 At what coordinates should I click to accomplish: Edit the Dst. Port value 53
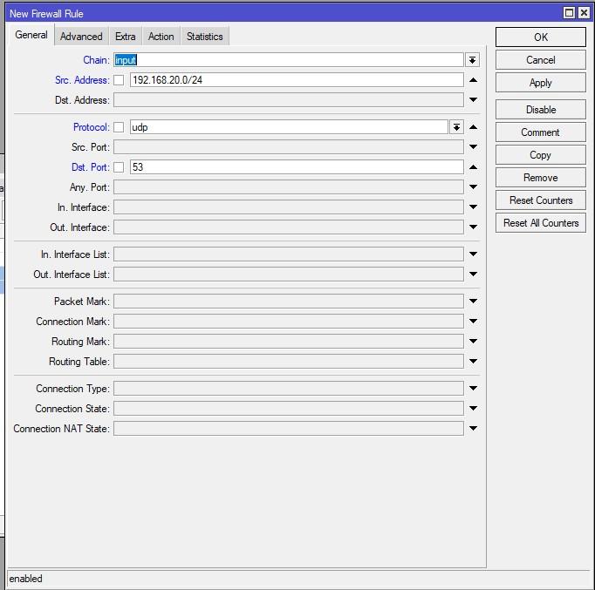tap(297, 167)
